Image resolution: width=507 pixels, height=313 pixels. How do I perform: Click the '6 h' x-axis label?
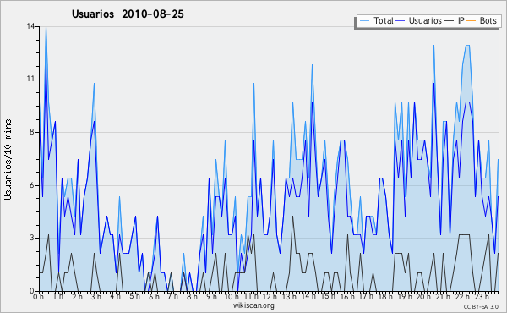154,296
